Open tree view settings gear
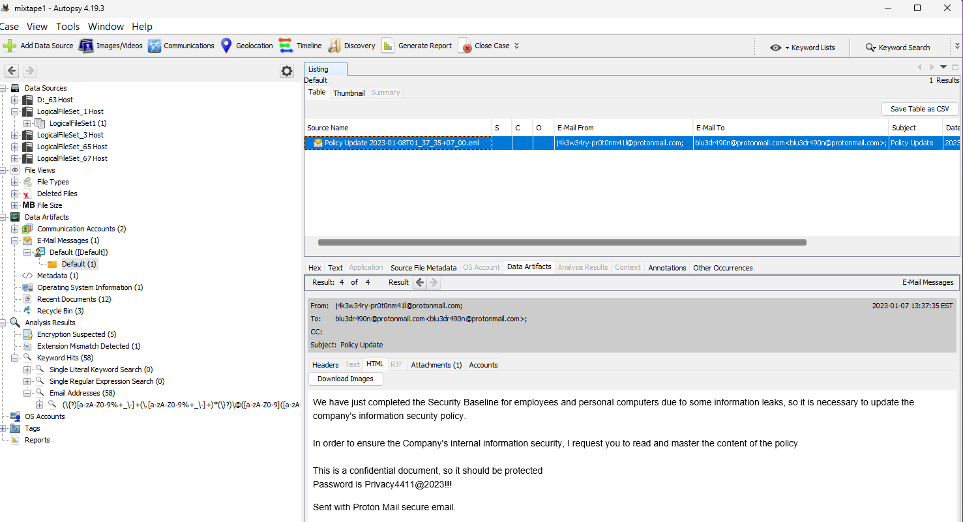 [287, 71]
